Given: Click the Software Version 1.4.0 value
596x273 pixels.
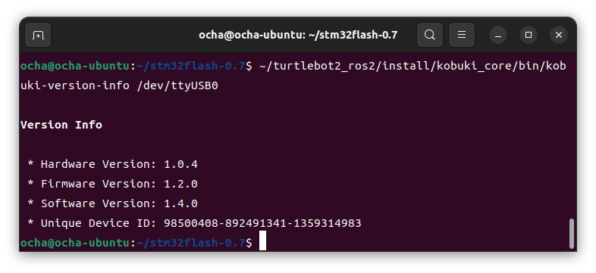Looking at the screenshot, I should tap(180, 204).
